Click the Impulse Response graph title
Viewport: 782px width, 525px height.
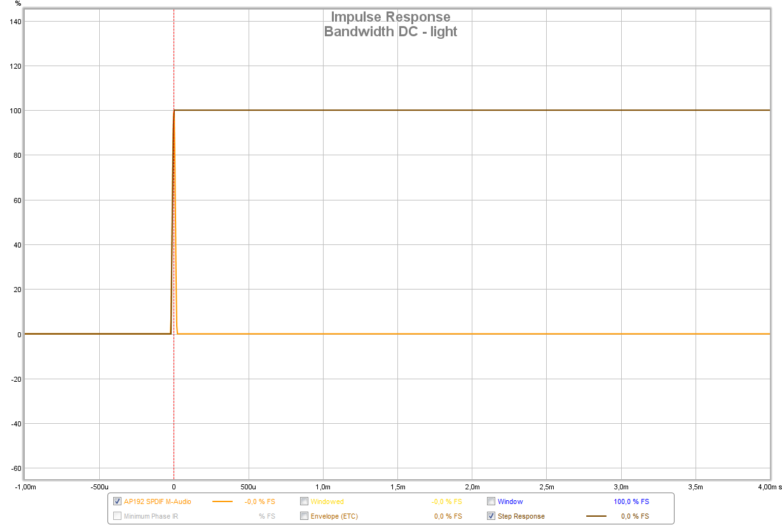[390, 17]
